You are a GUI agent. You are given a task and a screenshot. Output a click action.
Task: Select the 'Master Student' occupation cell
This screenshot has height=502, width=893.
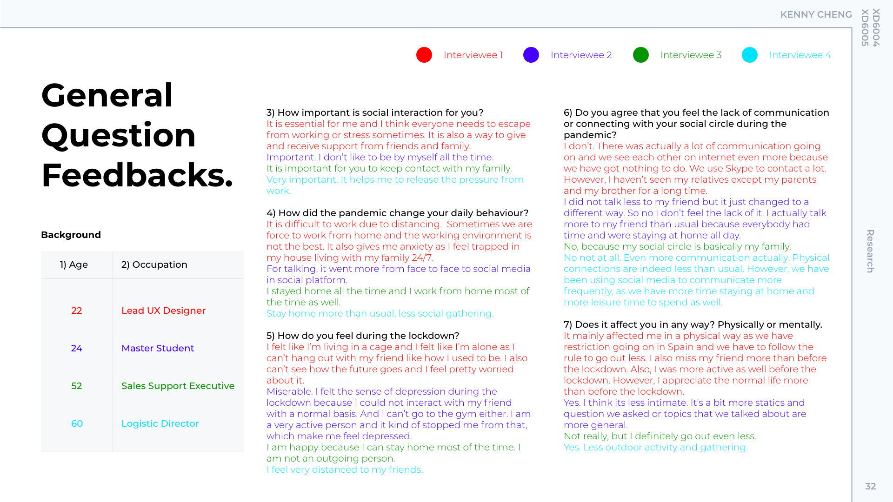158,348
